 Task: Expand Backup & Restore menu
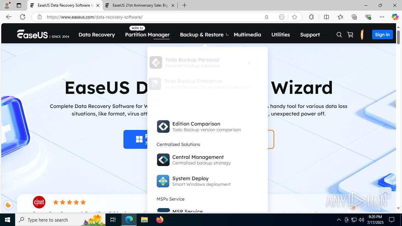(x=204, y=35)
